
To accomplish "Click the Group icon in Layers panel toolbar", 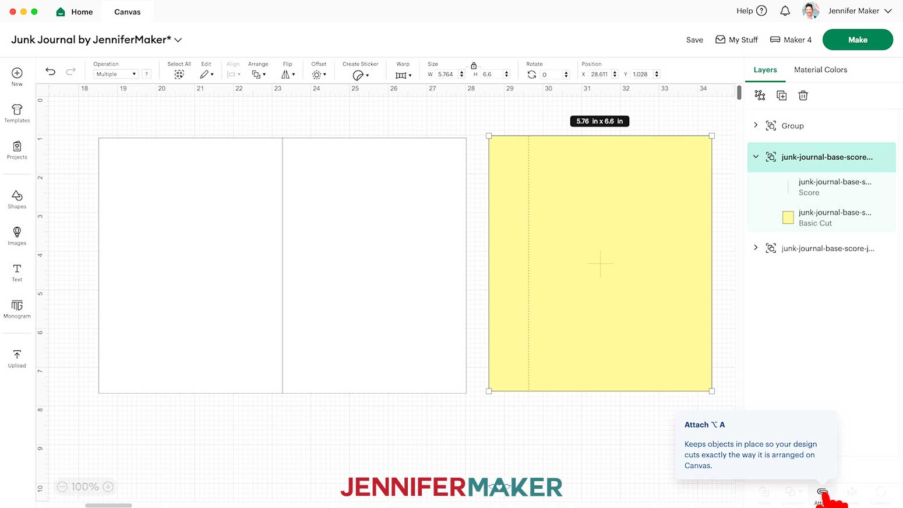I will point(760,95).
